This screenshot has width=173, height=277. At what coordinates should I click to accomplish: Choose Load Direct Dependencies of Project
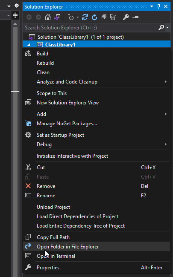click(x=97, y=216)
